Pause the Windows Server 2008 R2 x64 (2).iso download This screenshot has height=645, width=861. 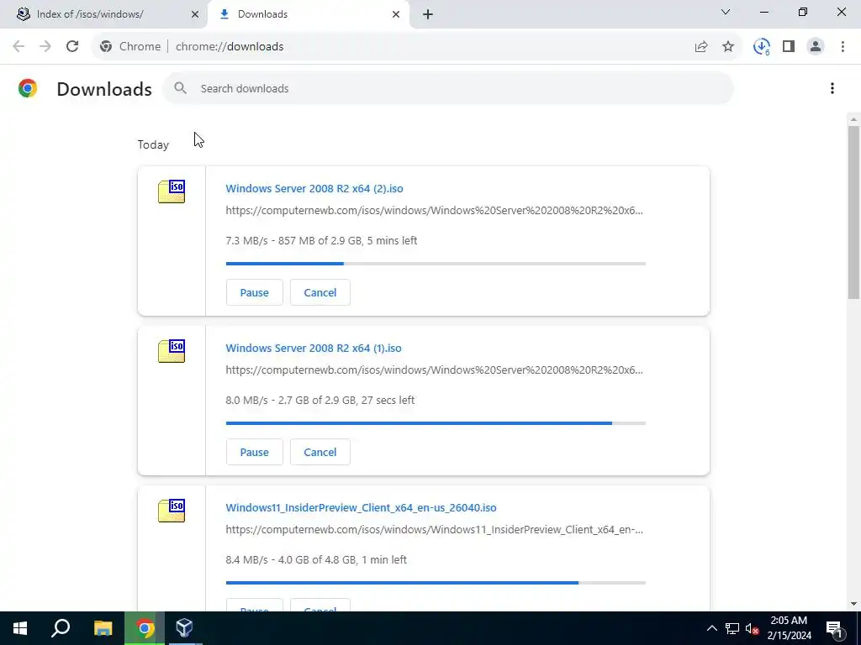[x=254, y=292]
